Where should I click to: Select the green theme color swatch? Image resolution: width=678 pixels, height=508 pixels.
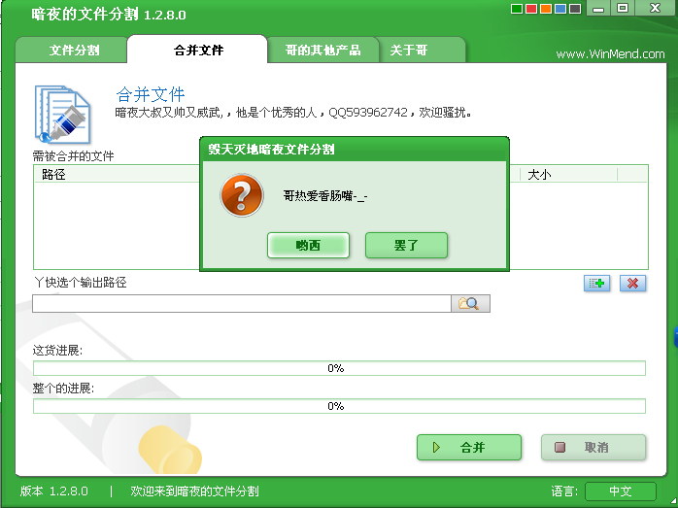[x=517, y=9]
